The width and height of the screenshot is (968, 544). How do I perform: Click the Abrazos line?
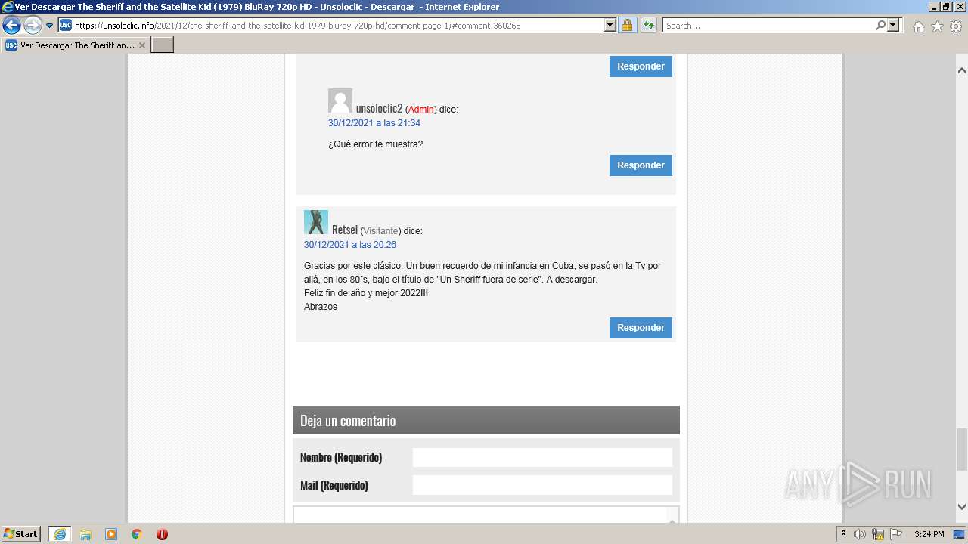point(321,307)
